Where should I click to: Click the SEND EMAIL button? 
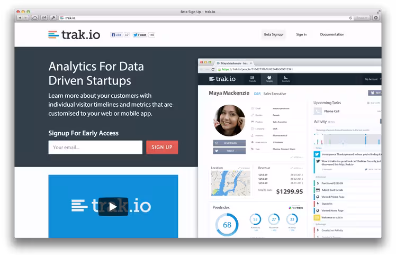point(229,143)
